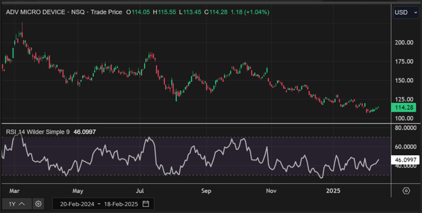Viewport: 422px width, 213px height.
Task: Click the divider between price and RSI panes
Action: (195, 124)
